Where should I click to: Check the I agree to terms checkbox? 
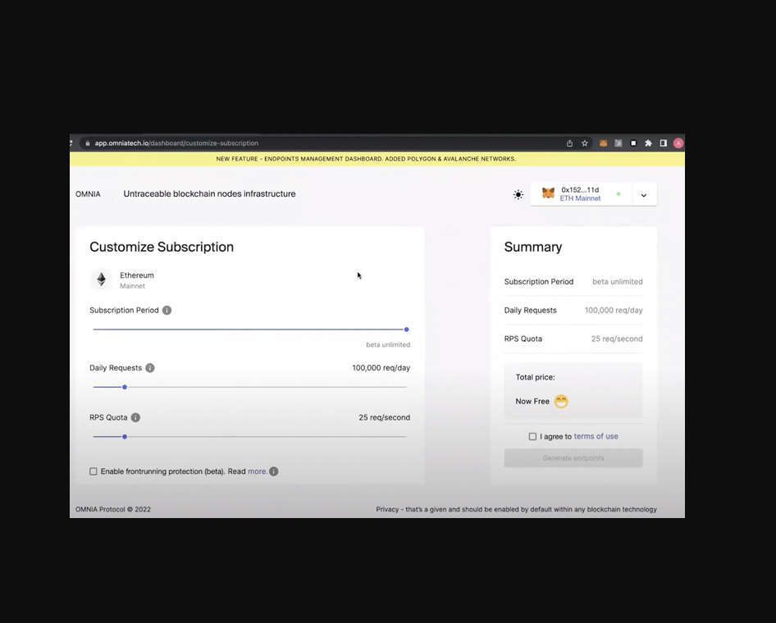point(532,437)
